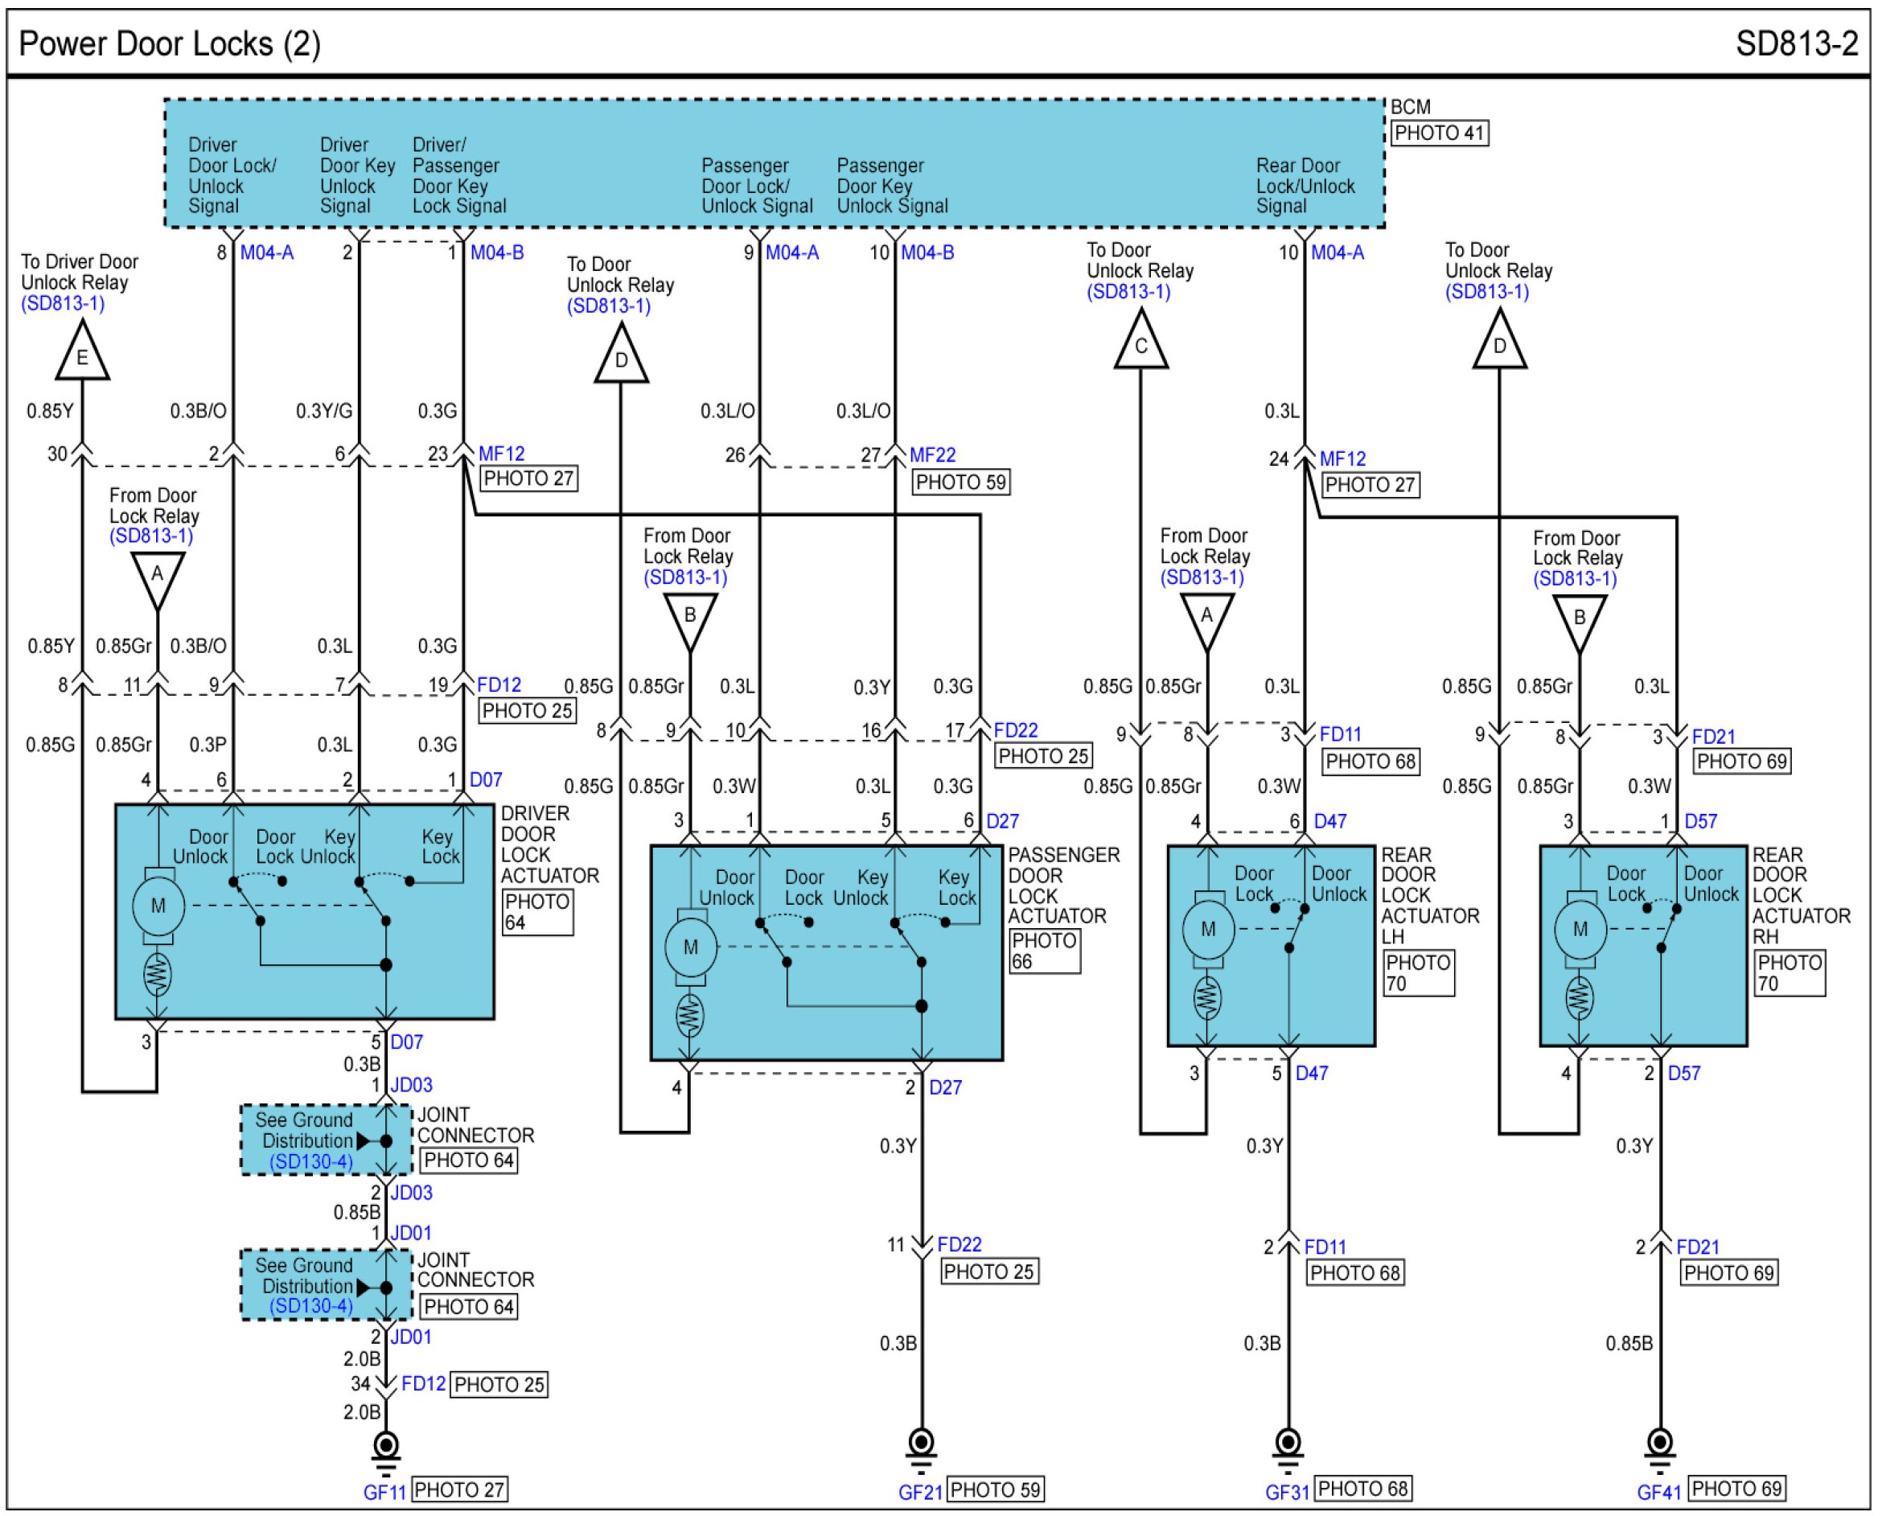Click the GF11 ground symbol
Viewport: 1882px width, 1516px height.
click(385, 1447)
